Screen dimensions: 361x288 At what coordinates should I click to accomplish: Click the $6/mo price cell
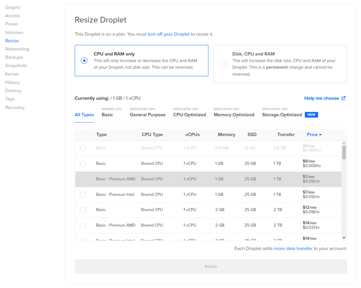pyautogui.click(x=312, y=164)
